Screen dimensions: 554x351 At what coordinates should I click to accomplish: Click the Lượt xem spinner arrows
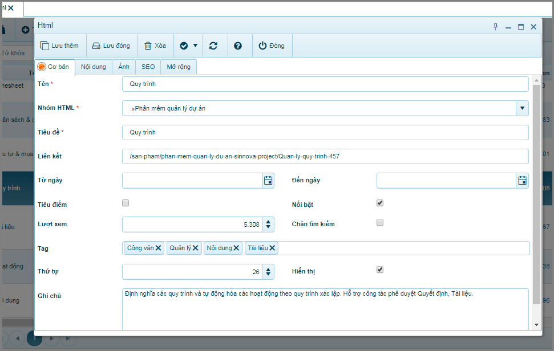268,225
